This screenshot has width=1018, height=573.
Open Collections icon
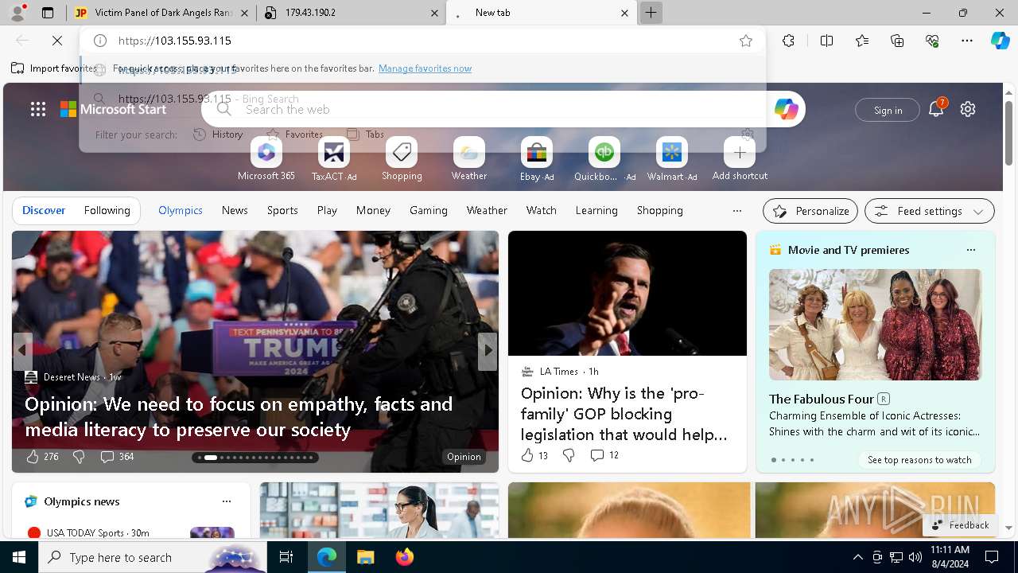tap(897, 41)
